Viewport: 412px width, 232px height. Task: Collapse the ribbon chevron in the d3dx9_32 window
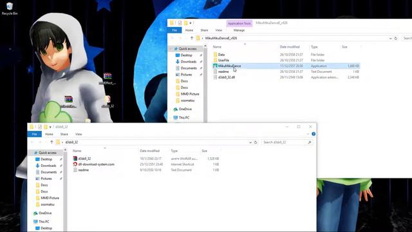tap(308, 134)
